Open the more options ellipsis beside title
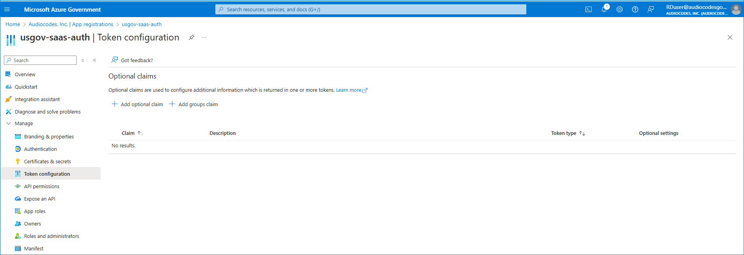This screenshot has width=744, height=255. (204, 37)
